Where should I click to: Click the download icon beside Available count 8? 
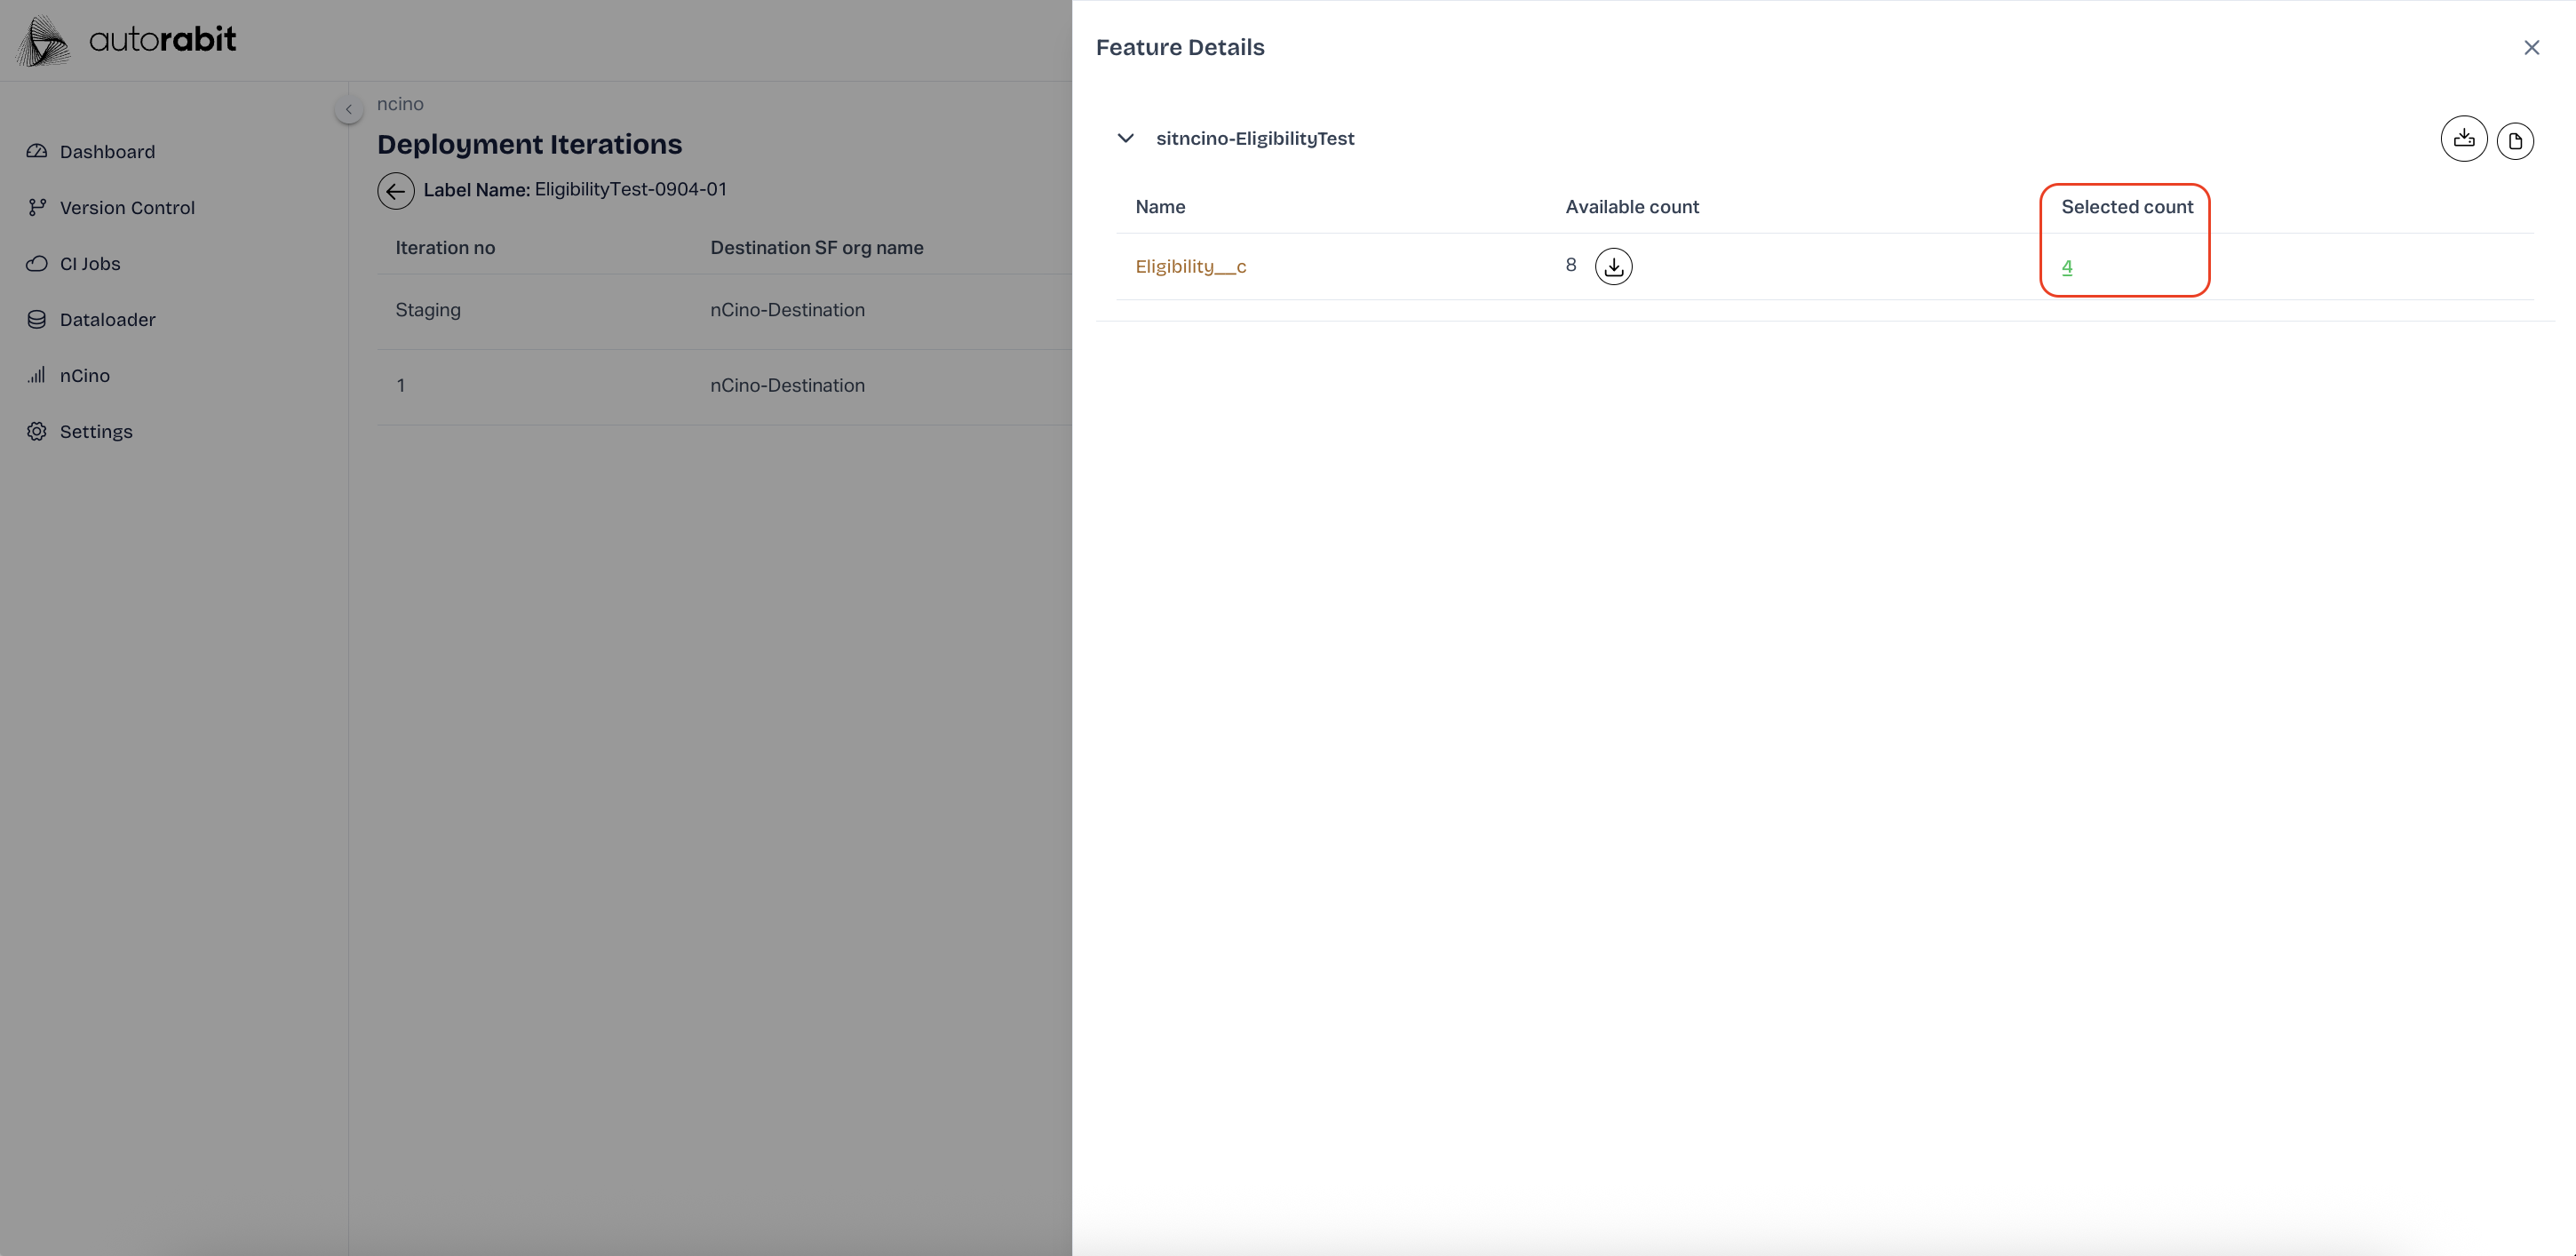[1613, 266]
